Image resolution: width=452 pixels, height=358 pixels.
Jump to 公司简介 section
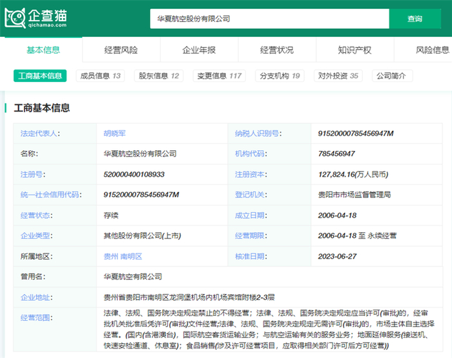(391, 76)
